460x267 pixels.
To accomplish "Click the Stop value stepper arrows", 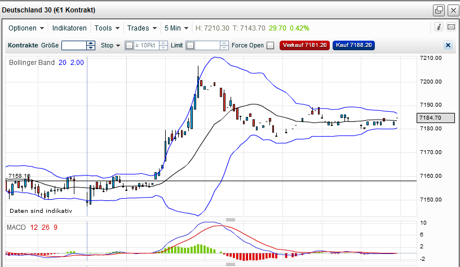I will tap(163, 46).
